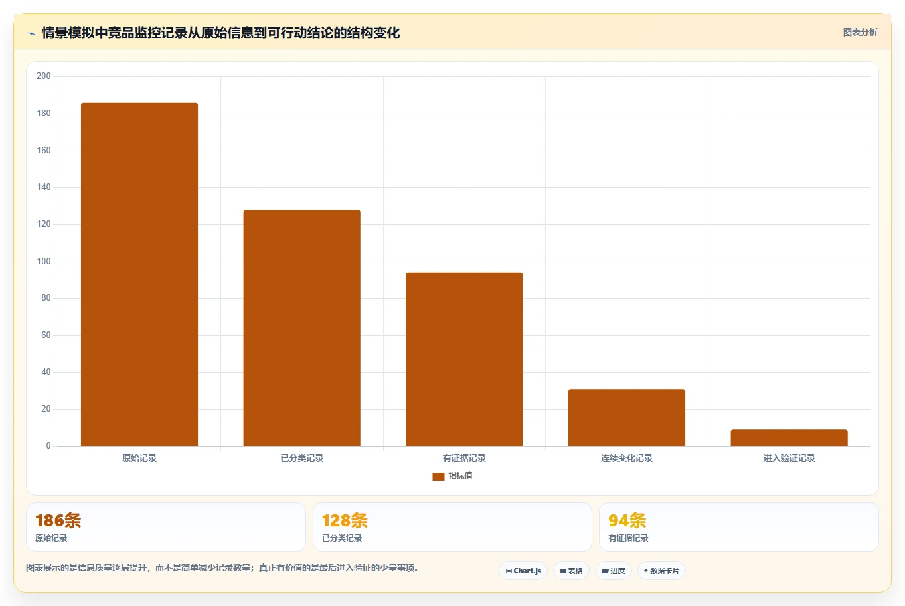Click the 图表分析 label in header
The image size is (905, 606).
pyautogui.click(x=860, y=32)
